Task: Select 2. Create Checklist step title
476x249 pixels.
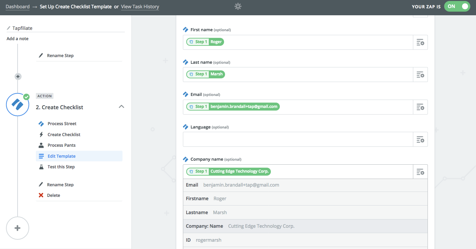Action: click(x=59, y=107)
